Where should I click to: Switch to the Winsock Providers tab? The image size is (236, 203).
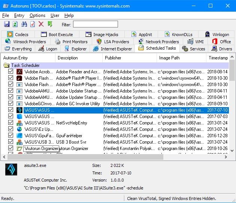click(x=25, y=41)
